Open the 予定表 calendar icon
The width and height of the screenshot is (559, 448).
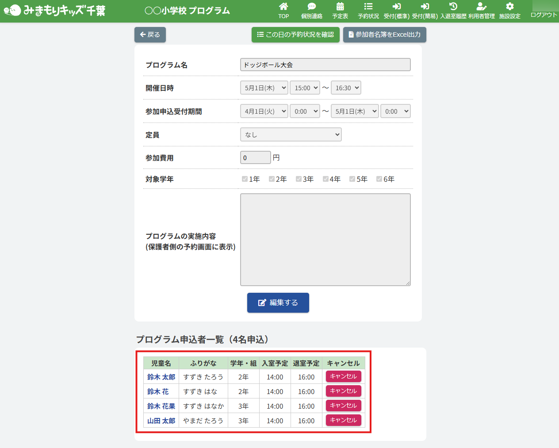[340, 7]
